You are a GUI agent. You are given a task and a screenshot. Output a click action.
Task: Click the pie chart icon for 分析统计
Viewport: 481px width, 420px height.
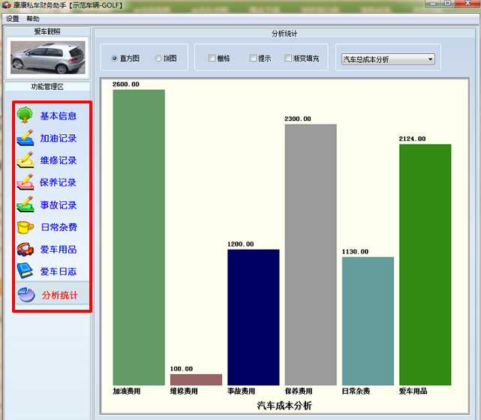pos(26,295)
